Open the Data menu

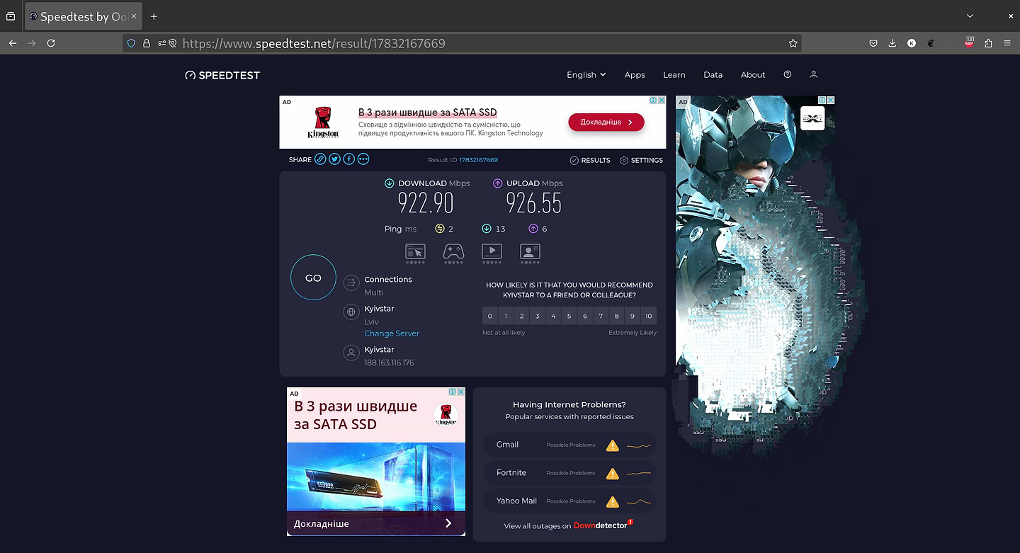coord(713,74)
